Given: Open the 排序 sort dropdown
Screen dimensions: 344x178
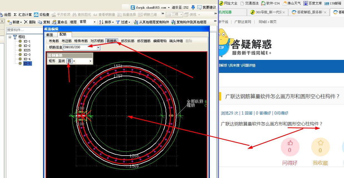Looking at the screenshot, I should [x=106, y=22].
